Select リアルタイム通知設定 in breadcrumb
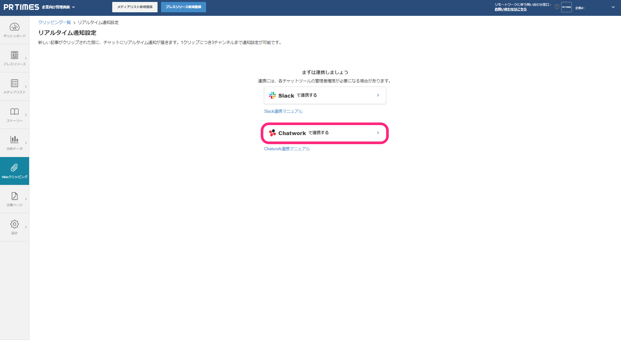Viewport: 621px width, 340px height. coord(98,22)
